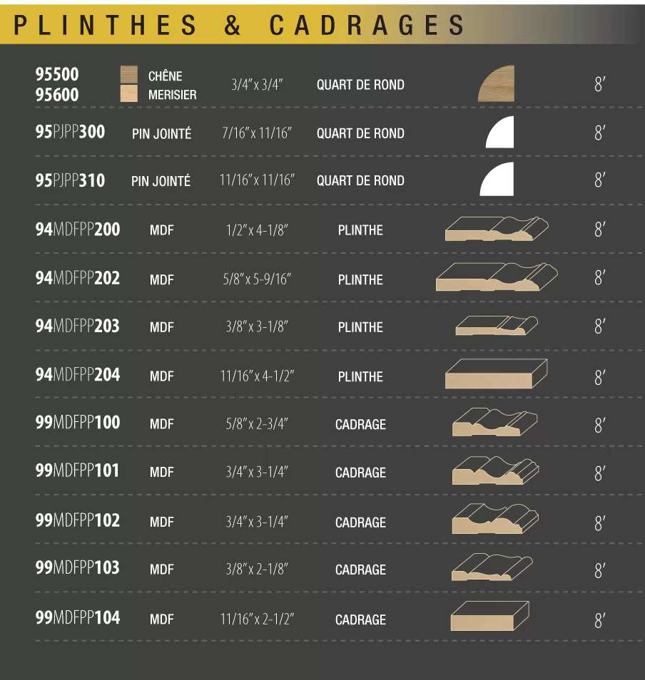
Task: Select the white quarter round icon for 95PJPP300
Action: pyautogui.click(x=500, y=133)
